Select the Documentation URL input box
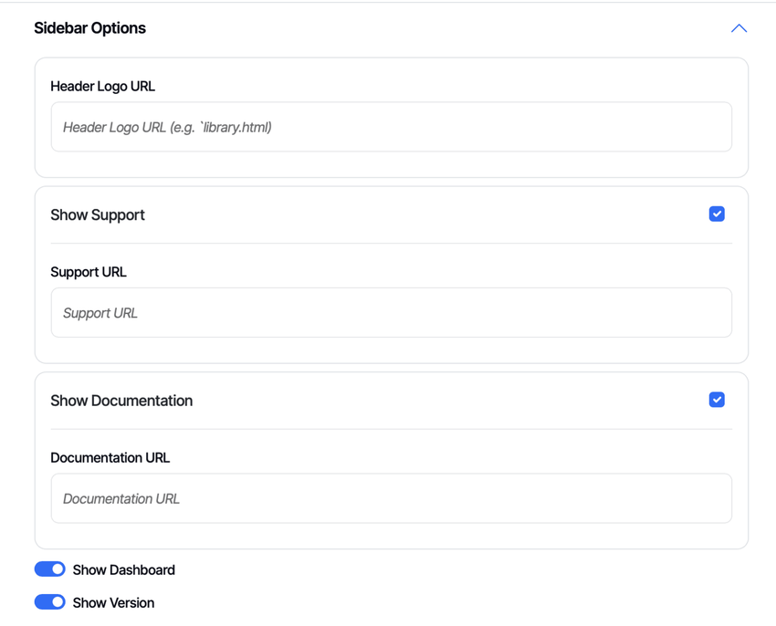The image size is (776, 626). click(391, 498)
